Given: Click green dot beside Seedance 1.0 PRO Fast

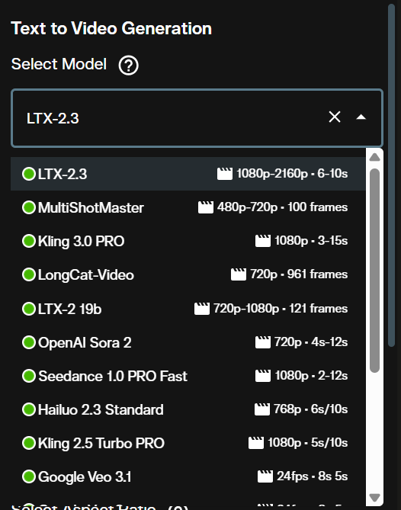Looking at the screenshot, I should point(29,376).
